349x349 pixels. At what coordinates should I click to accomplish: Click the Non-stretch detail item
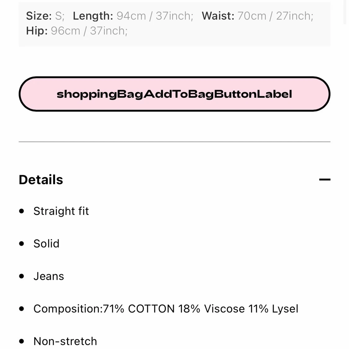(x=65, y=341)
